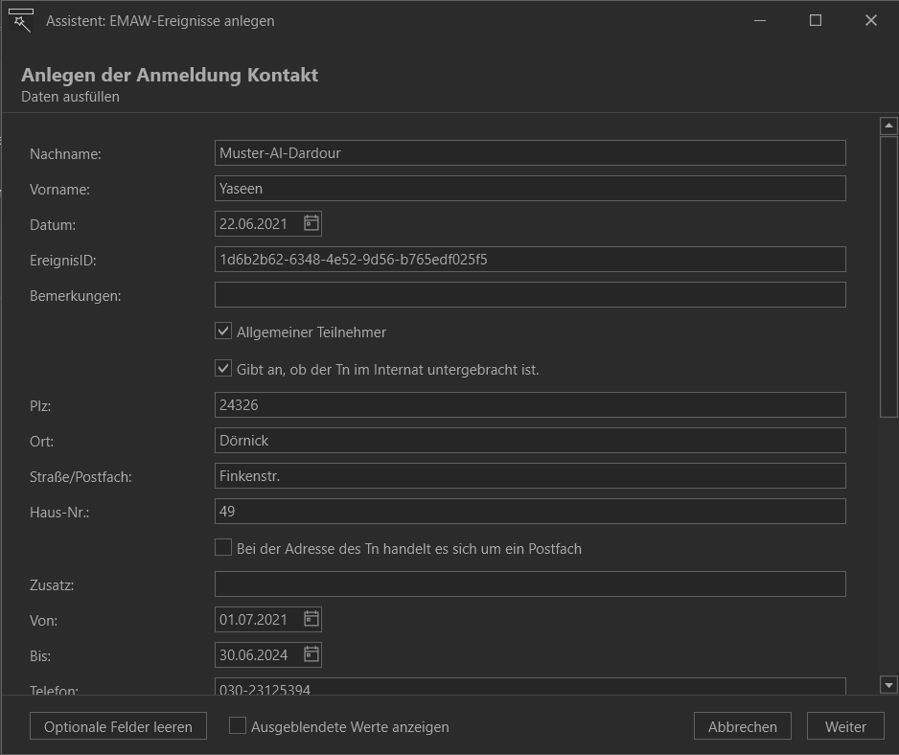Screen dimensions: 899x755
Task: Click the vertical scrollbar thumb
Action: click(x=888, y=277)
